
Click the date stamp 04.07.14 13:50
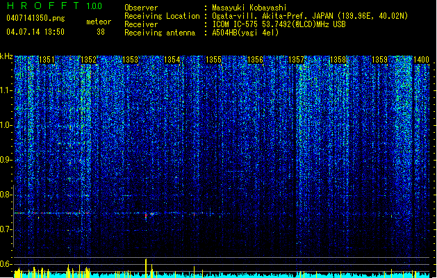pyautogui.click(x=35, y=32)
